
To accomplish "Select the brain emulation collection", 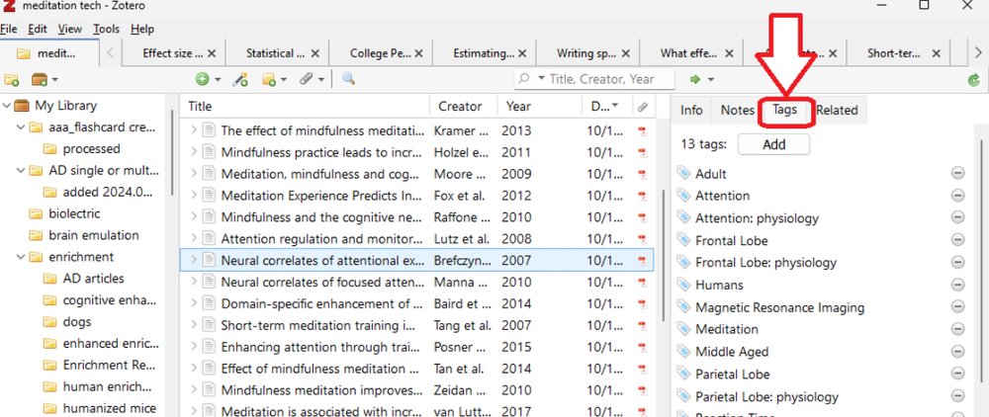I will [93, 235].
